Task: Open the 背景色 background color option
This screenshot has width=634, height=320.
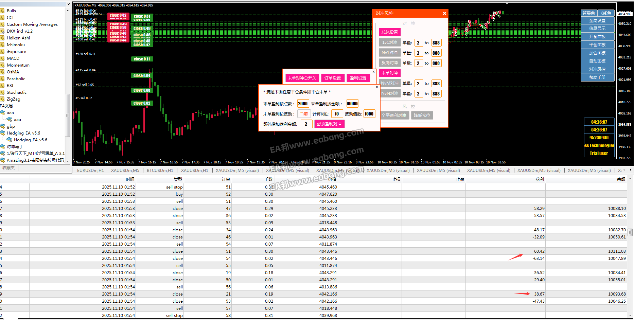Action: (x=588, y=13)
